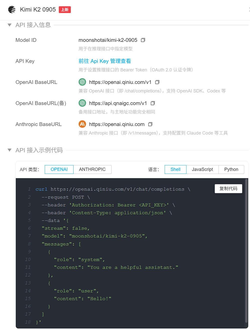Screen dimensions: 250x330
Task: Copy the Model ID moonshotai/kimi-k2-0905
Action: (x=143, y=40)
